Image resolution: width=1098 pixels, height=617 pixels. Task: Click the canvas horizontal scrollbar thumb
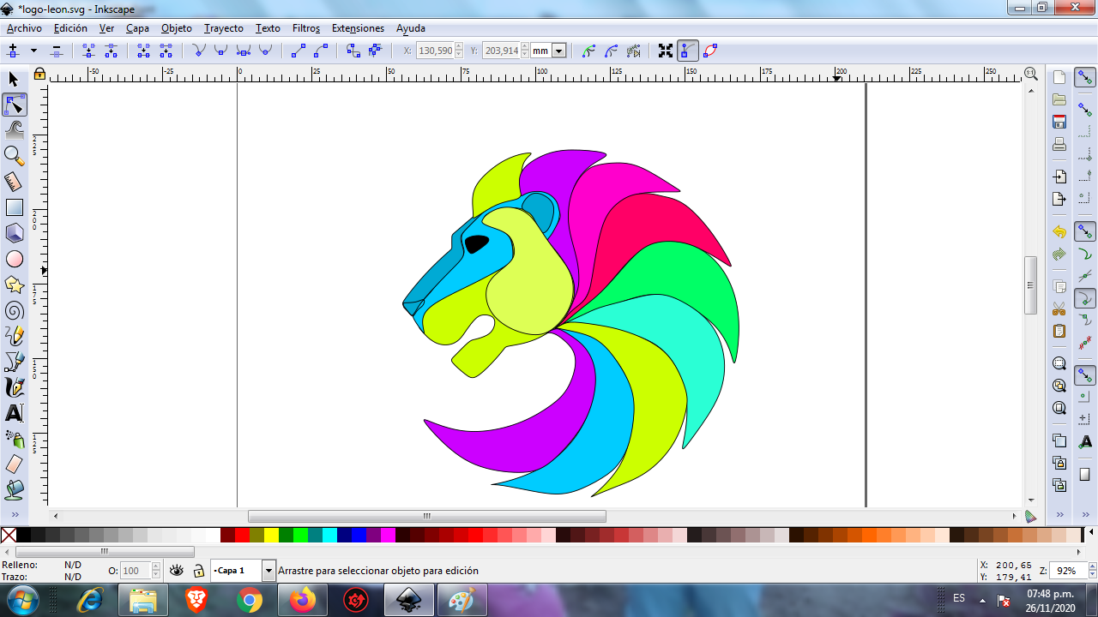click(427, 516)
